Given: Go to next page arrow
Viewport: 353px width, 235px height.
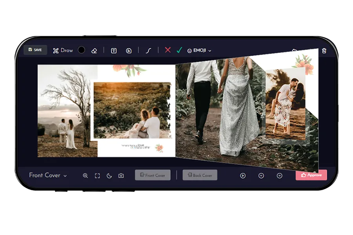Looking at the screenshot, I should [x=280, y=175].
